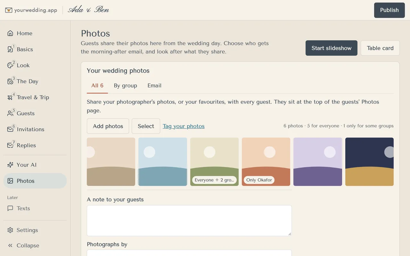Click the Replies checked-envelope icon
410x256 pixels.
coord(10,145)
